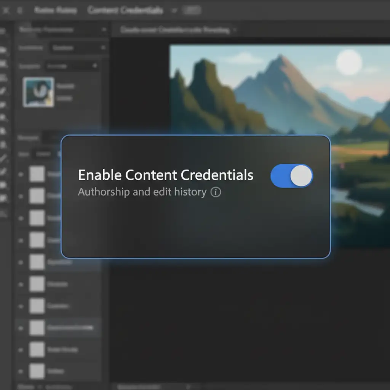Toggle the Enable Content Credentials switch
390x390 pixels.
pyautogui.click(x=292, y=176)
